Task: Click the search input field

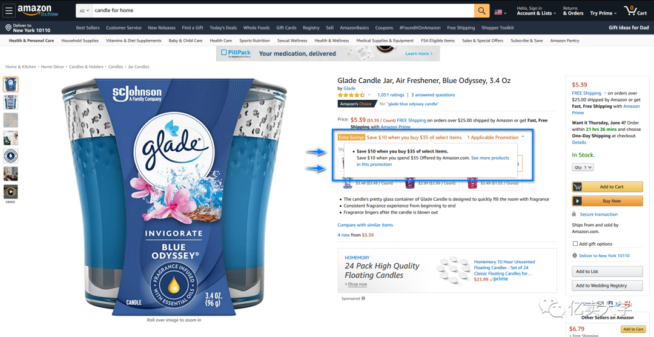Action: click(x=283, y=11)
